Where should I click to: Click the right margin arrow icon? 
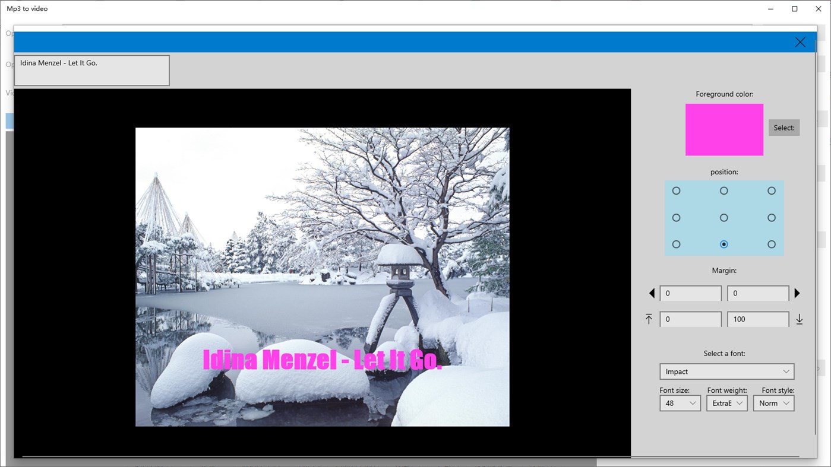coord(797,293)
